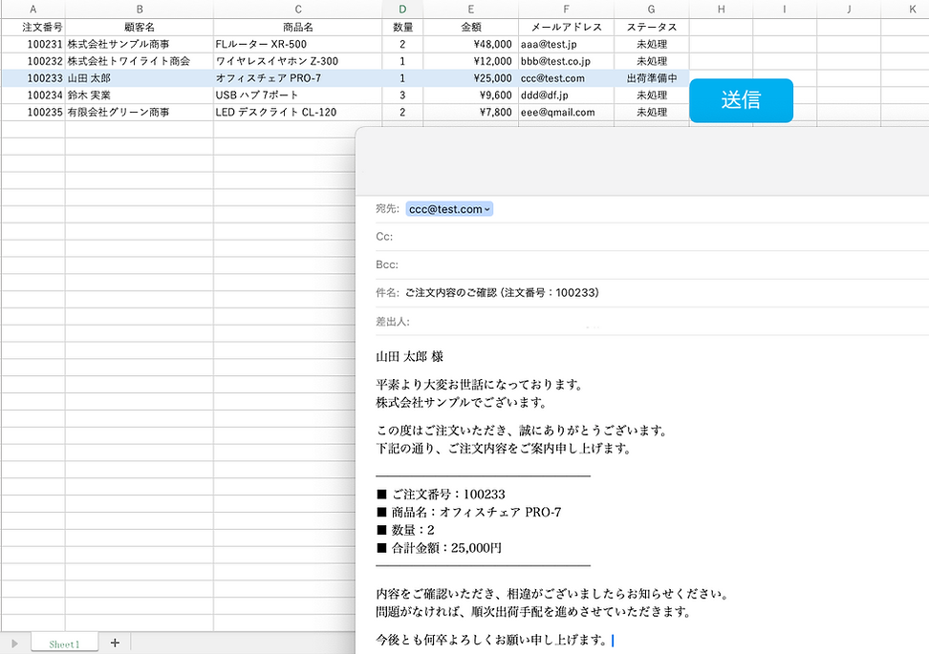Click email cell ccc@test.com in the sheet
Image resolution: width=929 pixels, height=654 pixels.
[567, 78]
